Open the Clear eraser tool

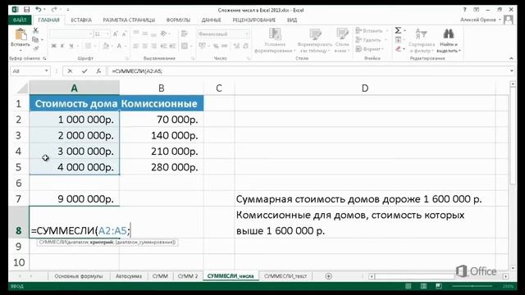(x=398, y=49)
